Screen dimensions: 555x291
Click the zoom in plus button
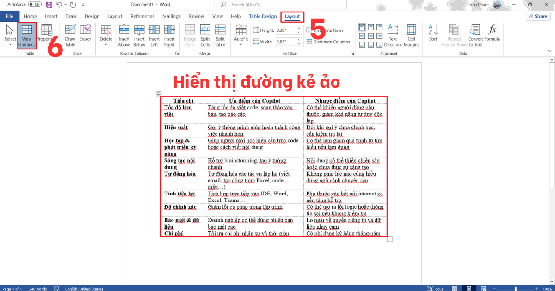536,289
